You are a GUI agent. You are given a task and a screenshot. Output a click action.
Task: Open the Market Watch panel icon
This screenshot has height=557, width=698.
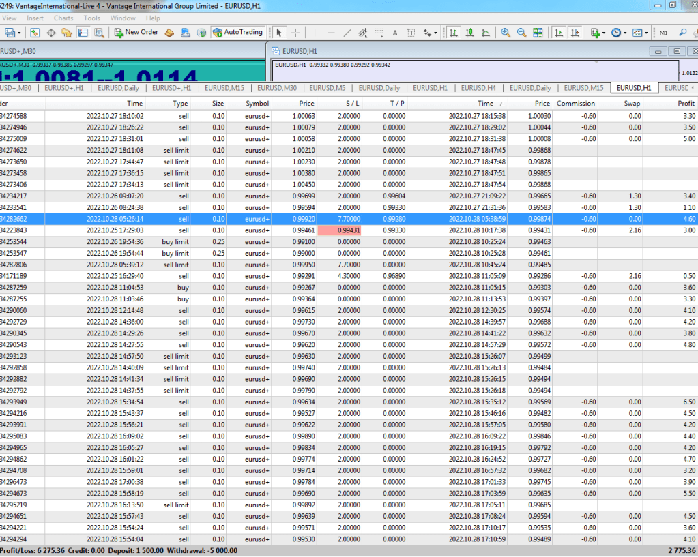34,32
